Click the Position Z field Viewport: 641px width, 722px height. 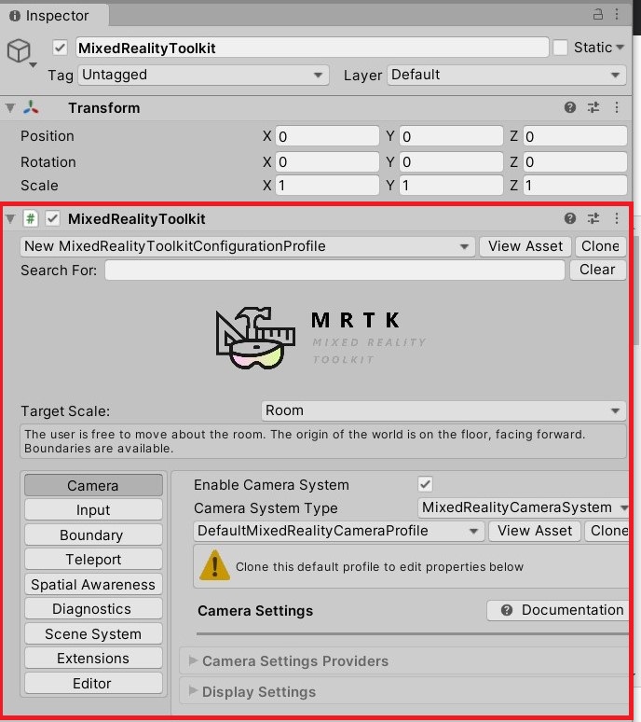pos(575,136)
